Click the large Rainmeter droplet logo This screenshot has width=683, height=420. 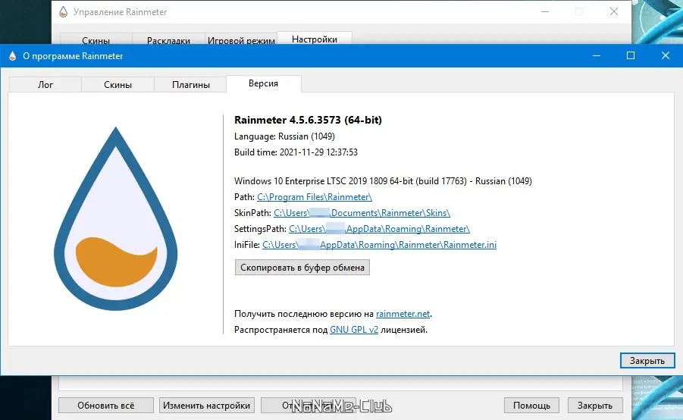116,218
